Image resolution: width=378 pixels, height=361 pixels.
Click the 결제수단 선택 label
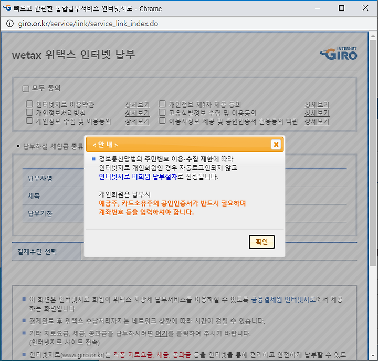[37, 252]
